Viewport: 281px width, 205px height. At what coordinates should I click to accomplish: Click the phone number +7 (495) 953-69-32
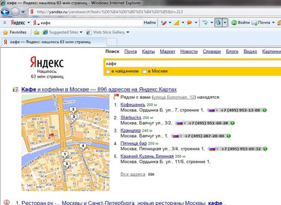pyautogui.click(x=241, y=149)
